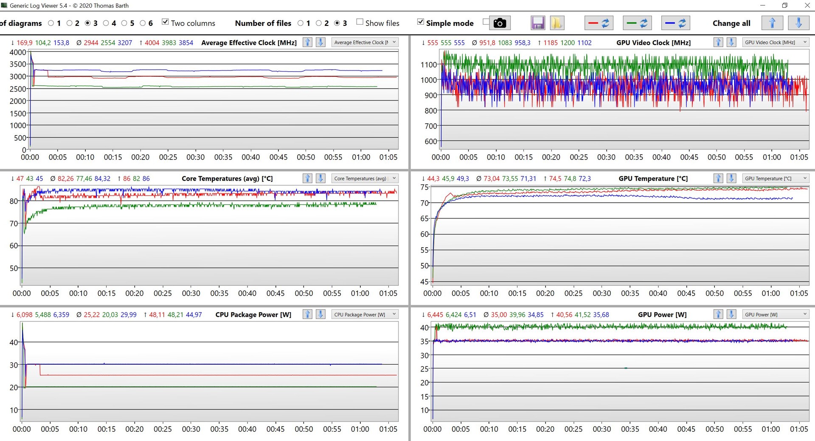This screenshot has height=441, width=815.
Task: Uncheck the Two columns checkbox
Action: tap(166, 22)
